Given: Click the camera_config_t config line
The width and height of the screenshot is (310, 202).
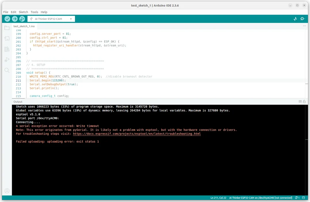Looking at the screenshot, I should (49, 96).
